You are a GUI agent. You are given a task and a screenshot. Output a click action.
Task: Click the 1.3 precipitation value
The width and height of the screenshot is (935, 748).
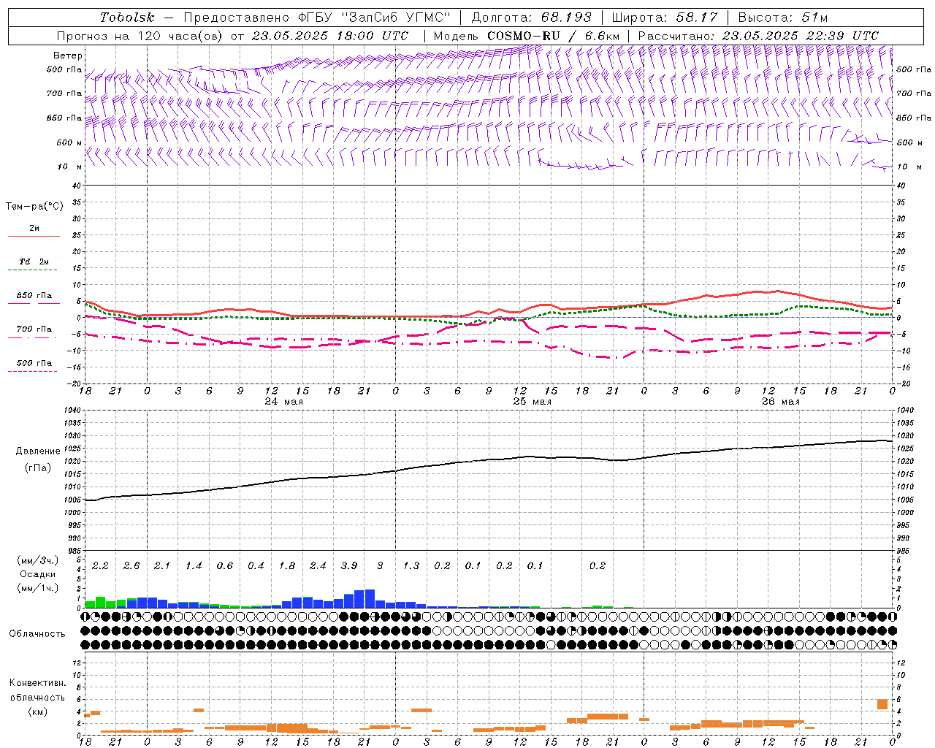[411, 566]
